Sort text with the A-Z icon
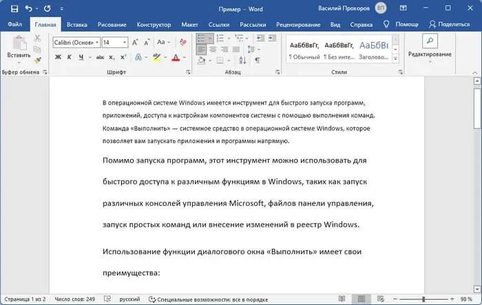Image resolution: width=482 pixels, height=305 pixels. [242, 61]
